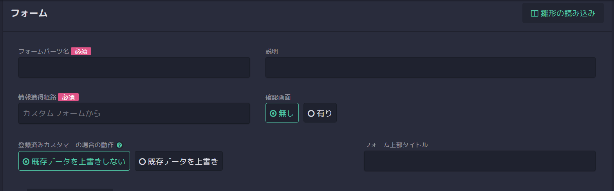Click the 必須 badge beside 情報獲得経路
Viewport: 614px width, 191px height.
click(69, 97)
